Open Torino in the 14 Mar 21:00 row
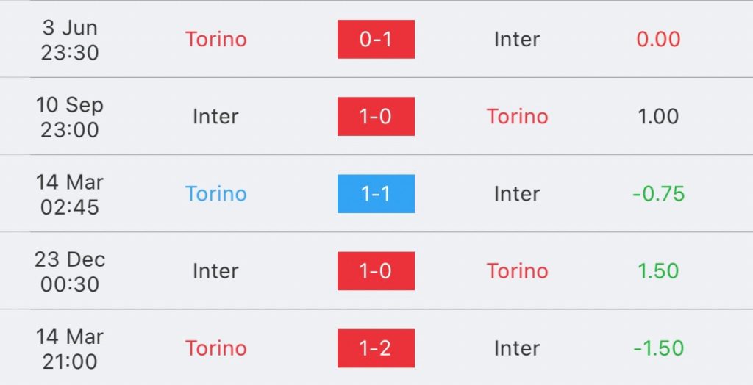Screen dimensions: 753x385 coord(216,348)
